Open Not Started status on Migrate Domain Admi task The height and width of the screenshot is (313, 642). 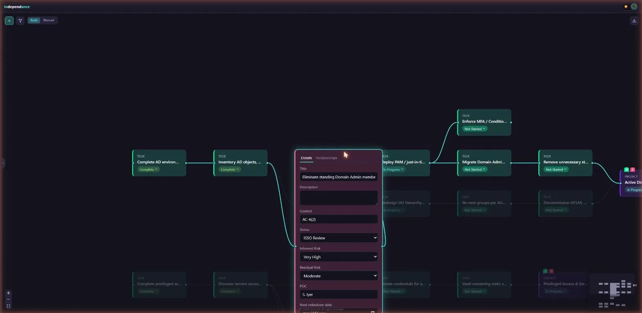click(475, 169)
